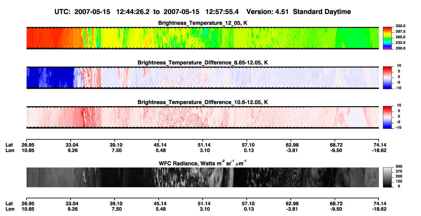This screenshot has width=421, height=216.
Task: Click the end time 12:57:55.4 in header
Action: 222,12
